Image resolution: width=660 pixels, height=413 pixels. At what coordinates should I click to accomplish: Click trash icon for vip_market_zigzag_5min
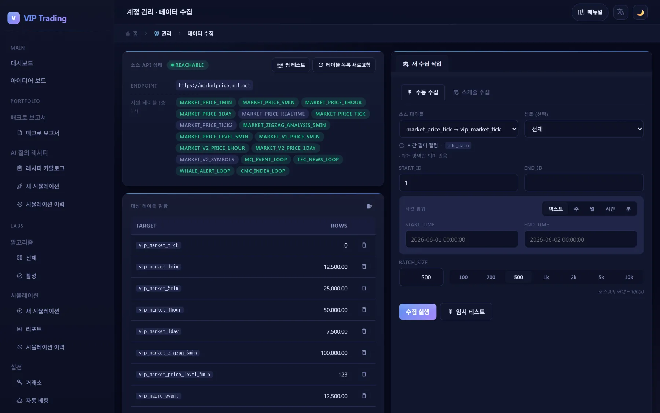tap(364, 353)
